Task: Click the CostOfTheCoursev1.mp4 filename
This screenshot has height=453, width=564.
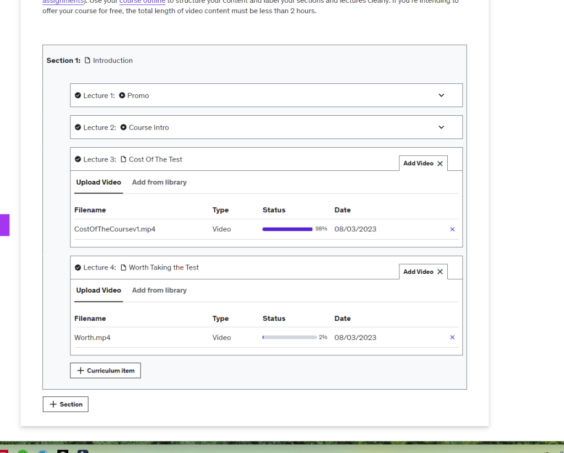Action: coord(115,229)
